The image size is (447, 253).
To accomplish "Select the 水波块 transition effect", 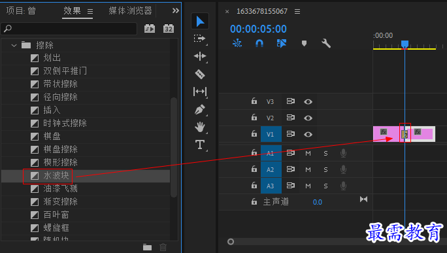I will point(56,176).
